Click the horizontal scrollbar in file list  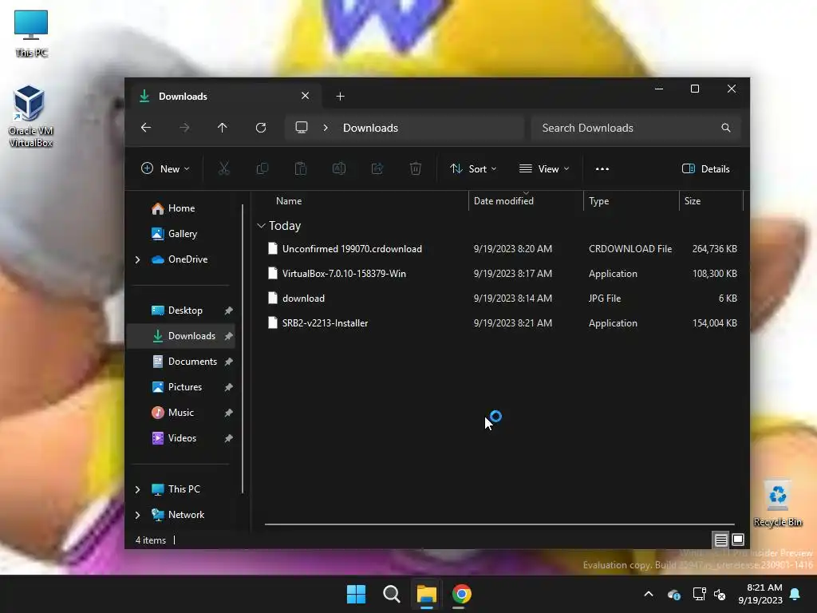tap(499, 524)
